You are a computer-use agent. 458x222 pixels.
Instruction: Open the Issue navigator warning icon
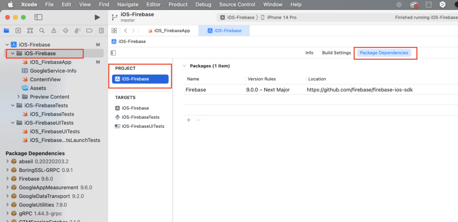point(54,31)
